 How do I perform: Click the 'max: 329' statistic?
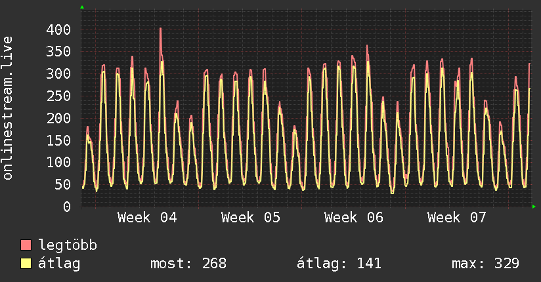[485, 264]
